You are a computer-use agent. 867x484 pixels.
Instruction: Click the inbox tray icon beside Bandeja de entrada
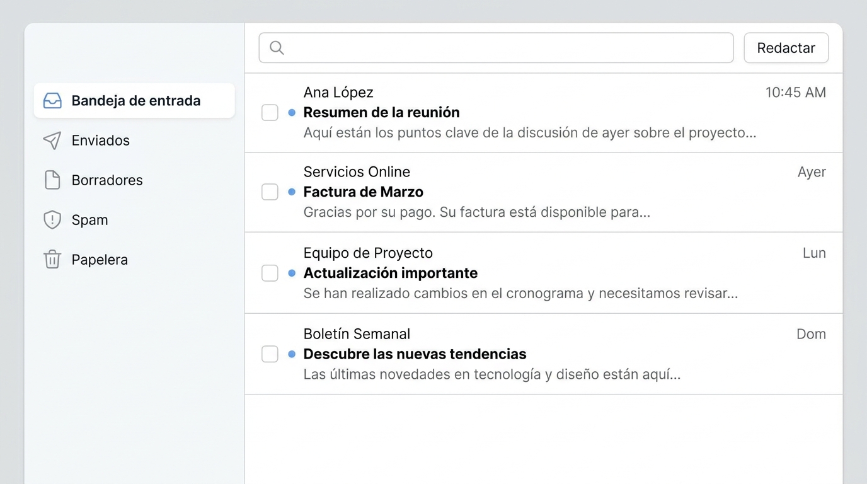(52, 101)
